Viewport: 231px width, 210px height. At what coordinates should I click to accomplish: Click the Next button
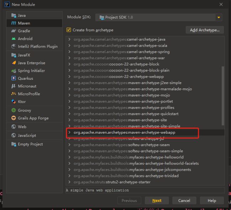[157, 200]
